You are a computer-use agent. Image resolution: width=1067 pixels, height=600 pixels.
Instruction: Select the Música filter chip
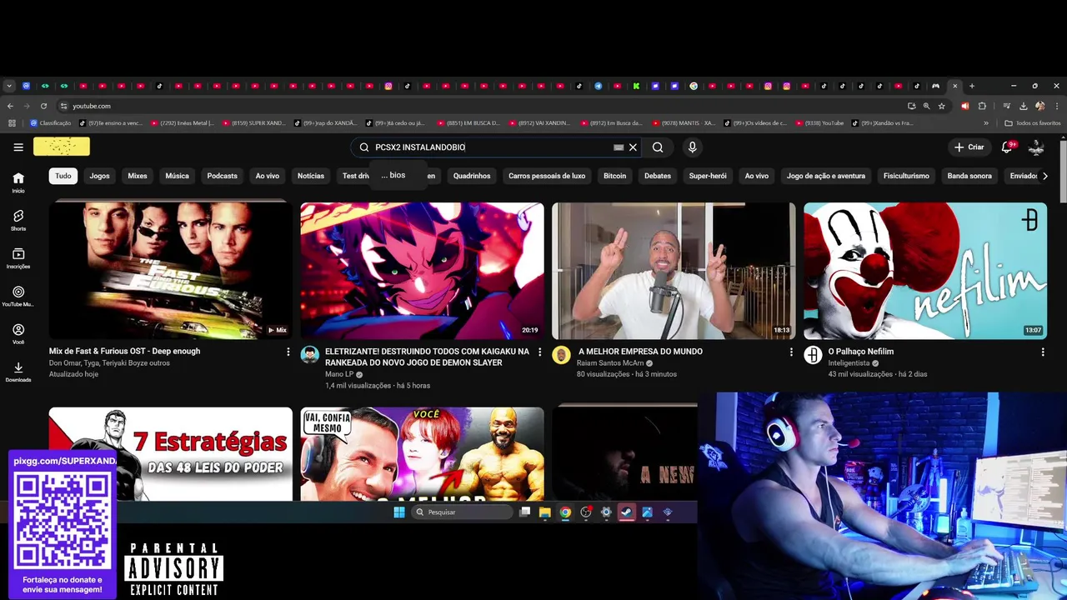(177, 176)
